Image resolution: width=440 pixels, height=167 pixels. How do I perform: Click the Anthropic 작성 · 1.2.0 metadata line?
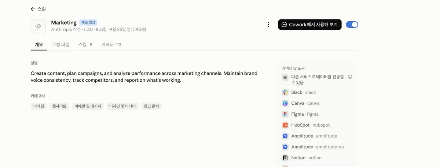coord(99,29)
